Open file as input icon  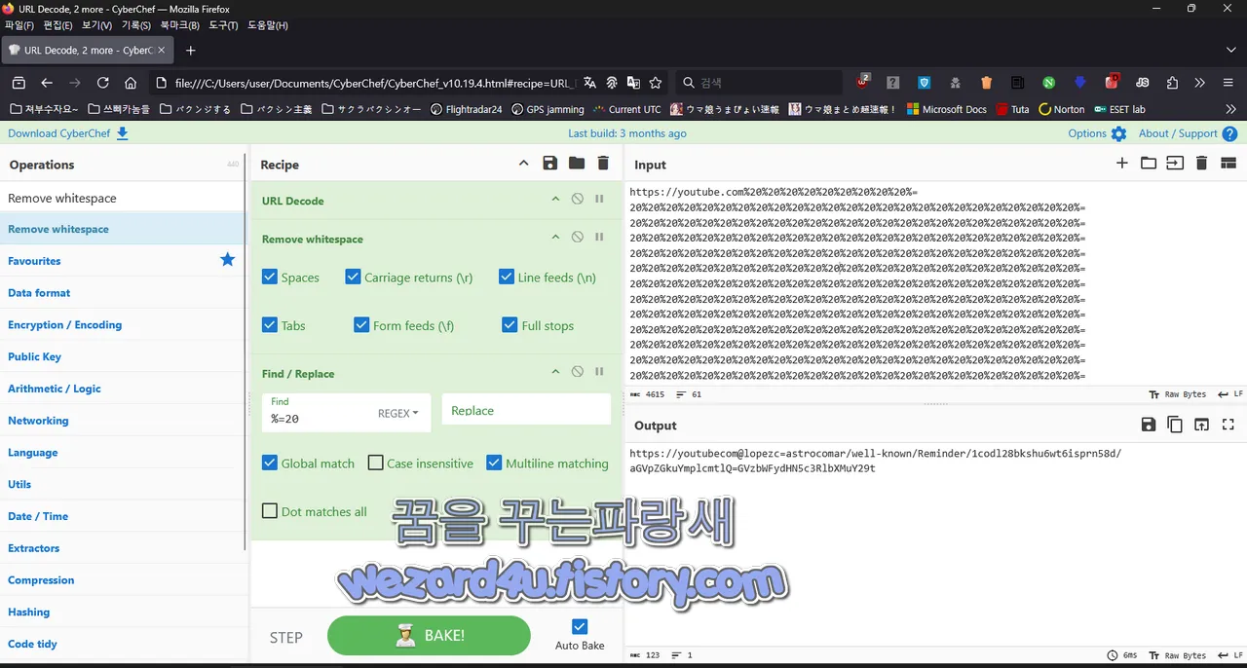pyautogui.click(x=1175, y=164)
